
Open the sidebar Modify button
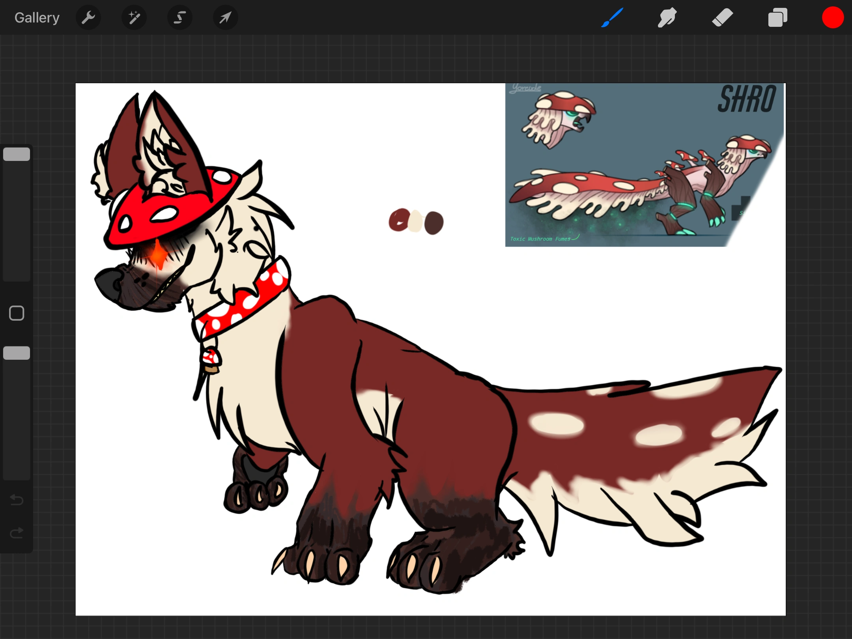coord(17,313)
